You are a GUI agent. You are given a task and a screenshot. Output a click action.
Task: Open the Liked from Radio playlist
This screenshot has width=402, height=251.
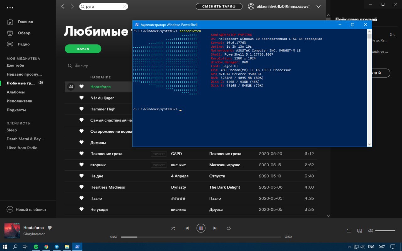[x=22, y=148]
